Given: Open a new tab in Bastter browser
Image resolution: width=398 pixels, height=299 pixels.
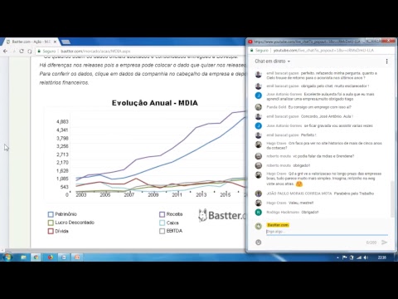Looking at the screenshot, I should tap(66, 42).
